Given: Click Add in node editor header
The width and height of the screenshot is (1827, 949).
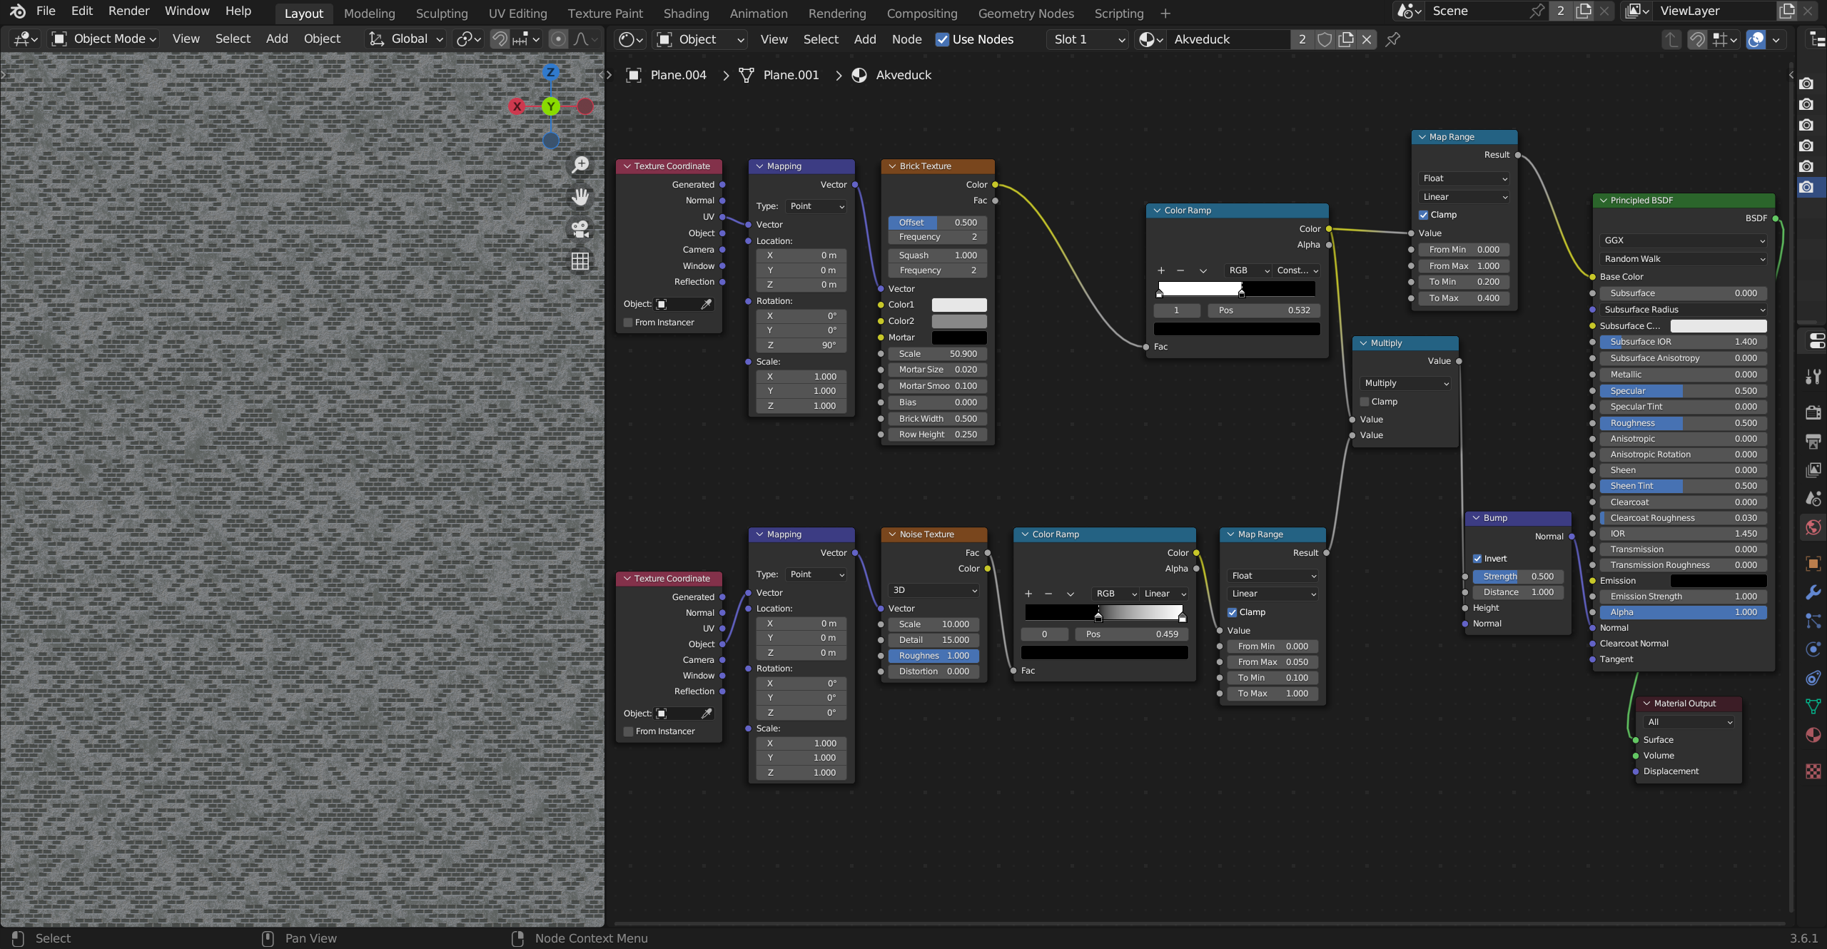Looking at the screenshot, I should (864, 39).
